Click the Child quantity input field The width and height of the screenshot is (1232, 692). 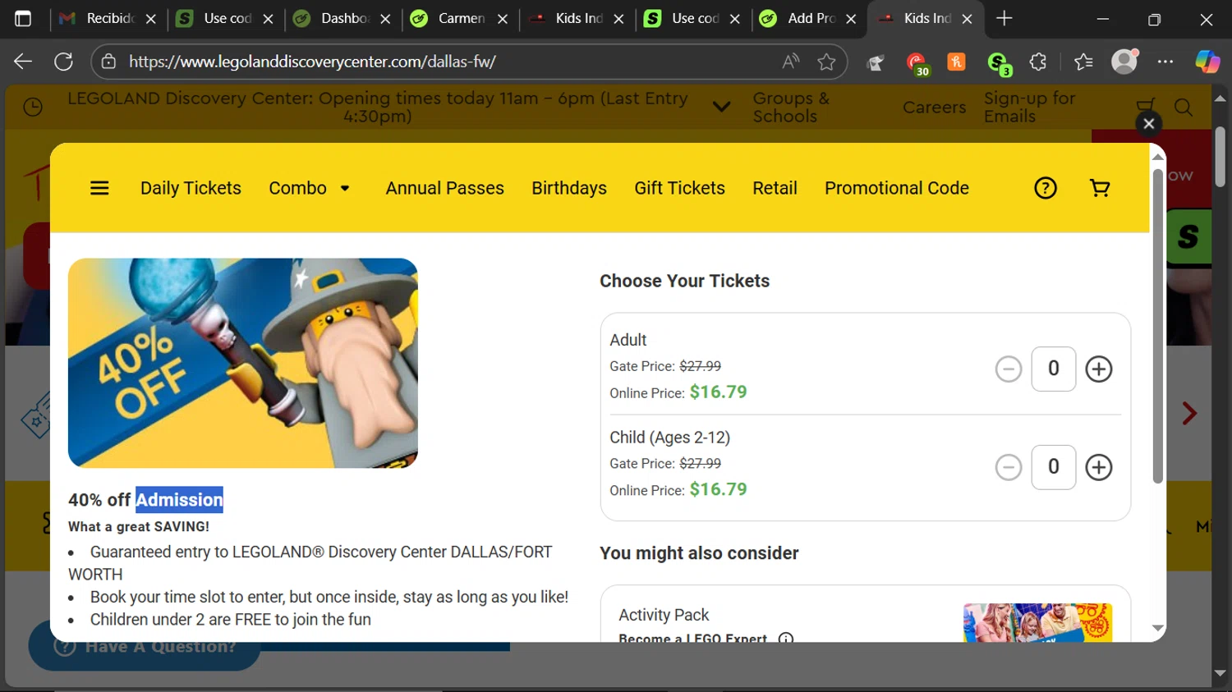[x=1054, y=467]
